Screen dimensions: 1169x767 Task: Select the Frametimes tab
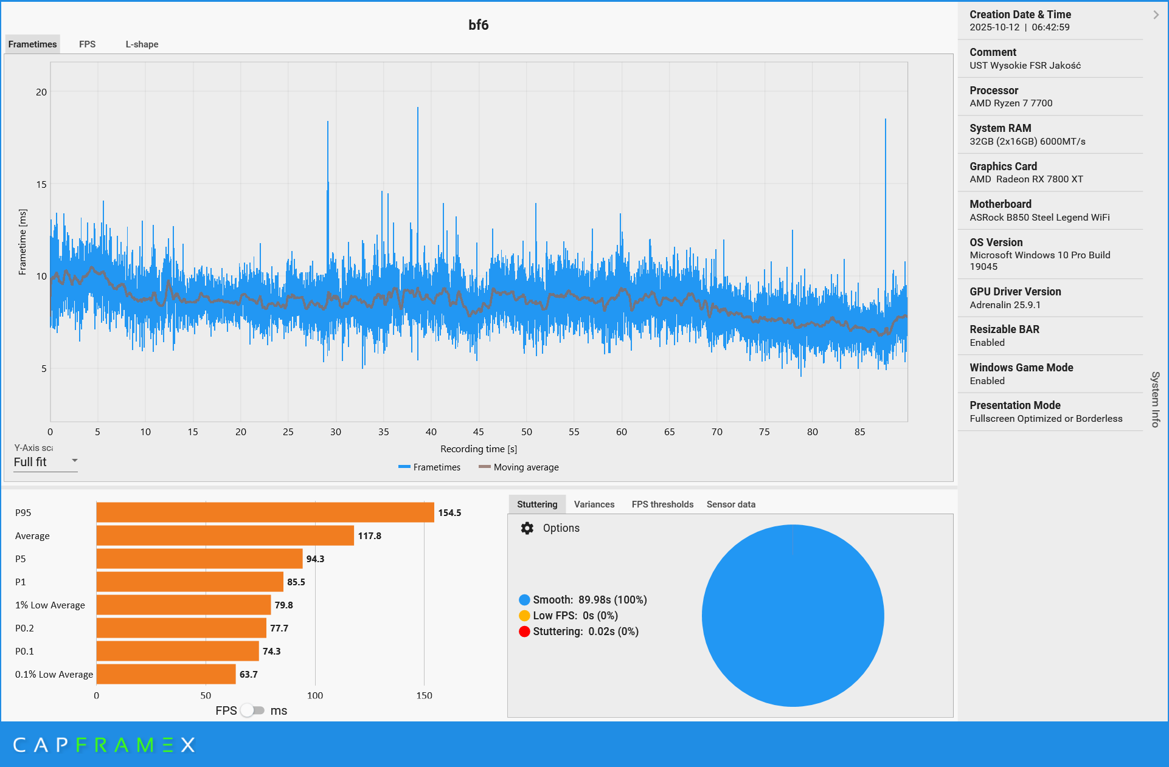coord(33,44)
